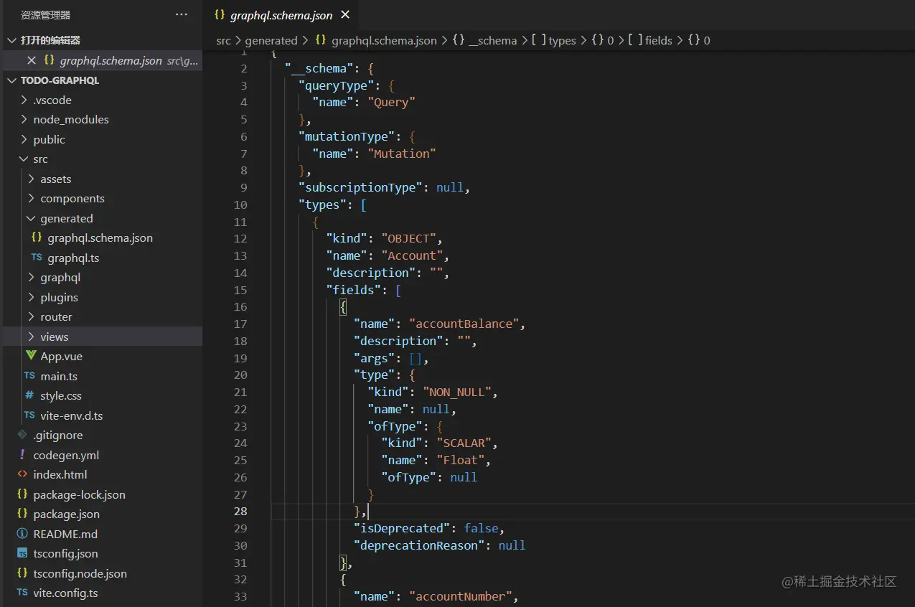This screenshot has height=607, width=915.
Task: Click graphql.schema.json in the breadcrumb
Action: point(384,41)
